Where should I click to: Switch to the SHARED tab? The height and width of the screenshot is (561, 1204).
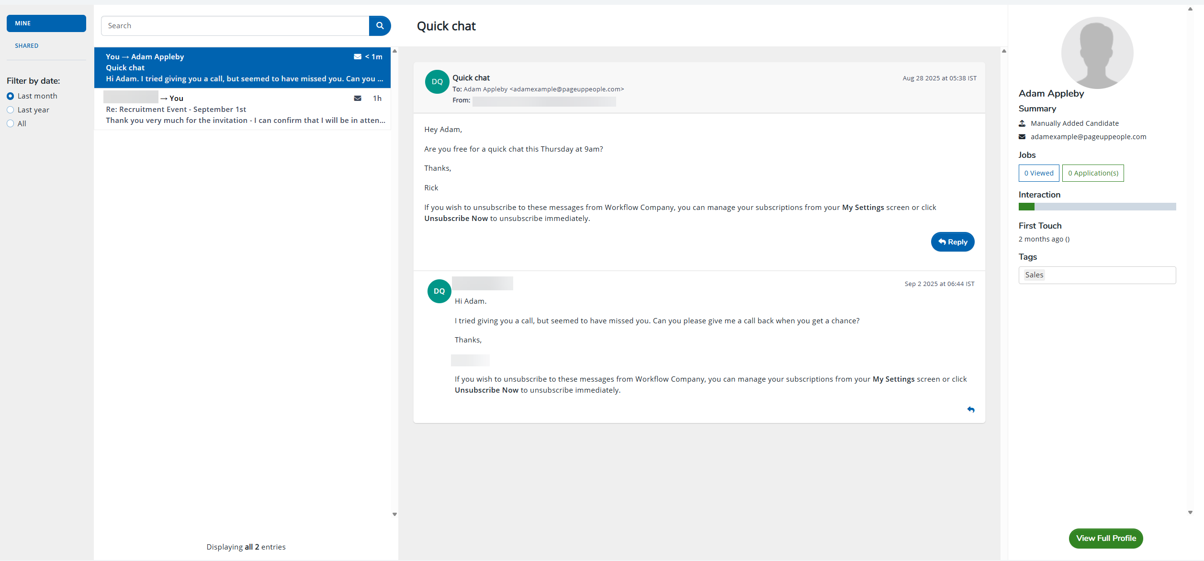[27, 46]
